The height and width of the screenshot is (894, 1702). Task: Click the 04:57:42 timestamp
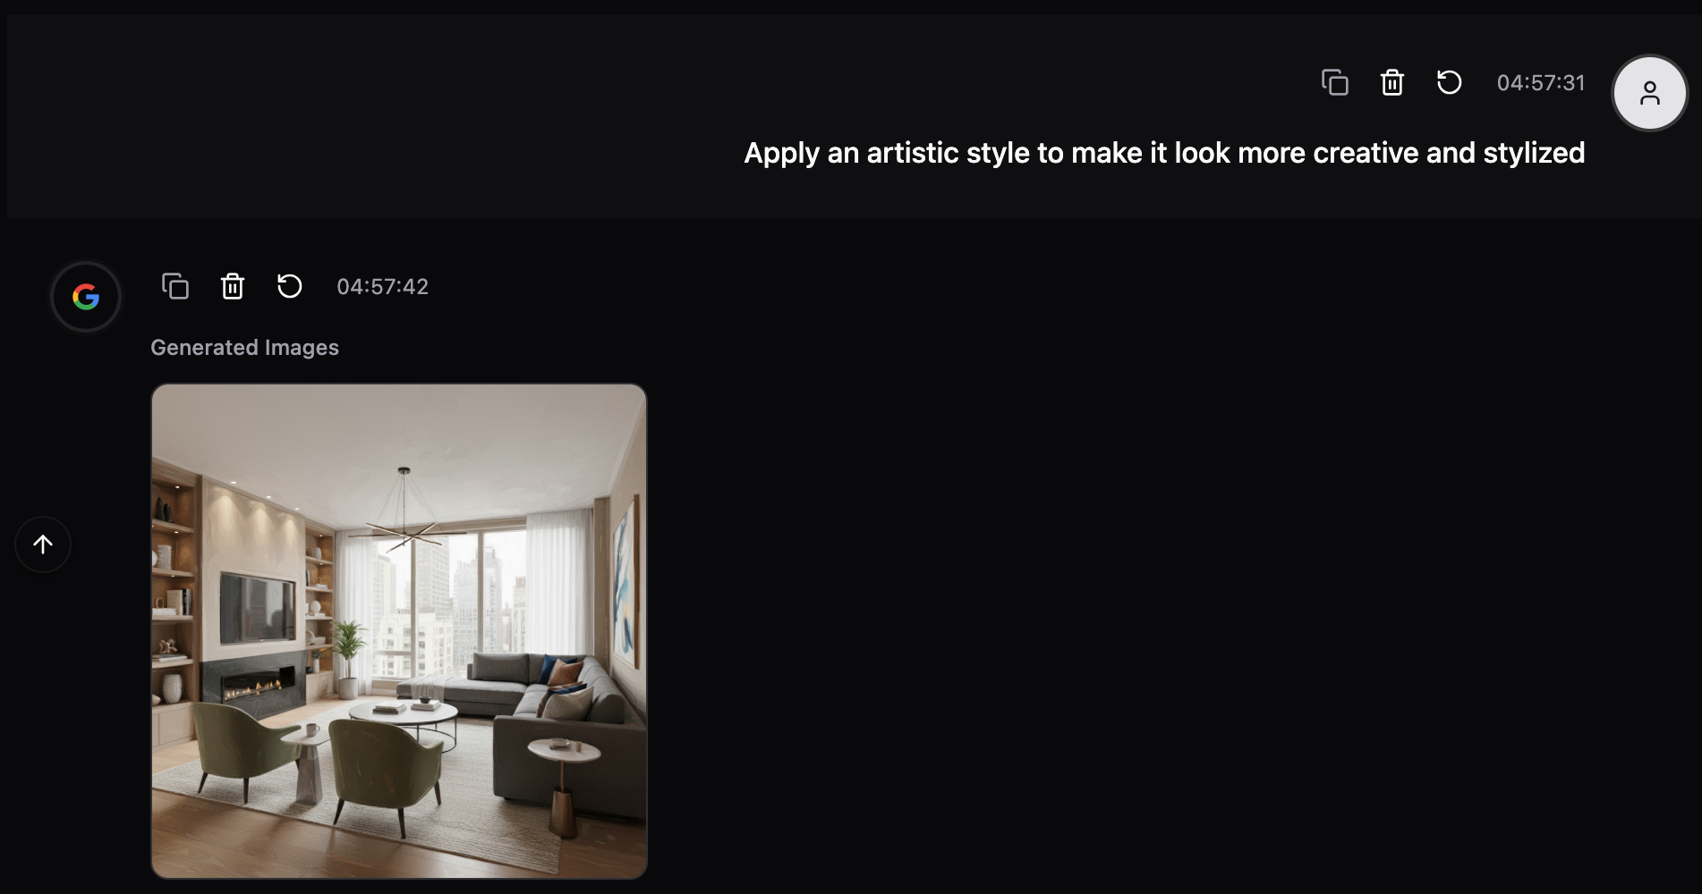(x=382, y=286)
